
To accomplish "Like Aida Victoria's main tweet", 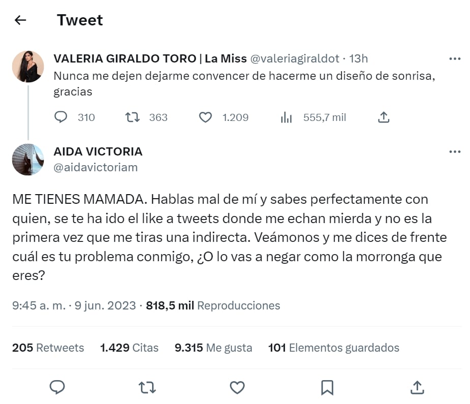I will pyautogui.click(x=237, y=388).
